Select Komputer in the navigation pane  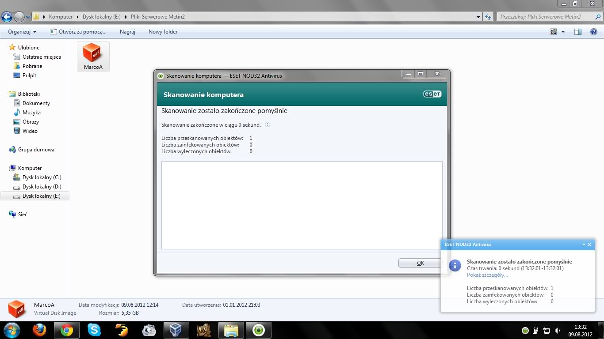pos(30,168)
